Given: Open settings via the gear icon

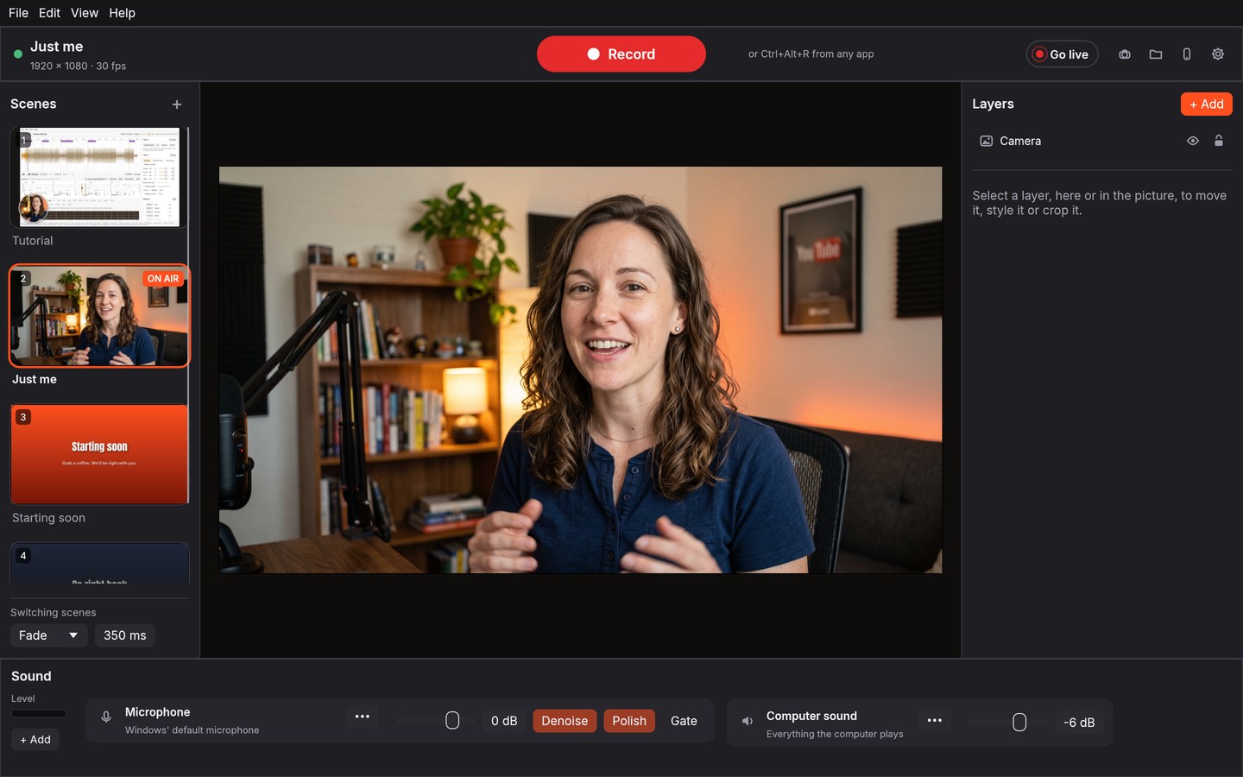Looking at the screenshot, I should tap(1218, 54).
